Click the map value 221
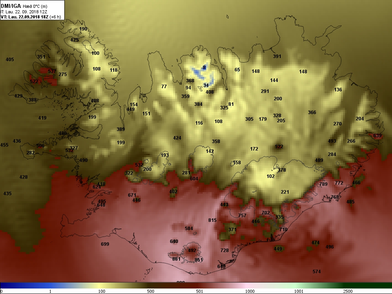This screenshot has height=294, width=392. (285, 192)
